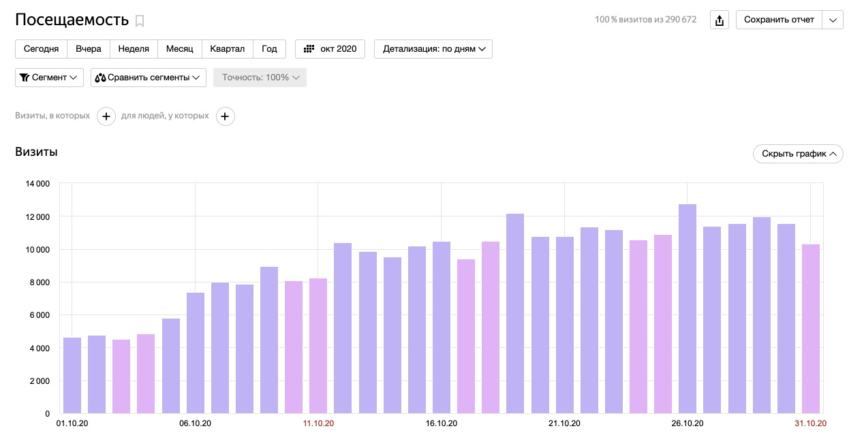
Task: Click the 2 000 axis label
Action: 39,381
